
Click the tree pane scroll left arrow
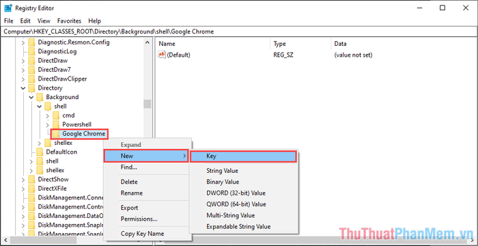click(x=5, y=240)
